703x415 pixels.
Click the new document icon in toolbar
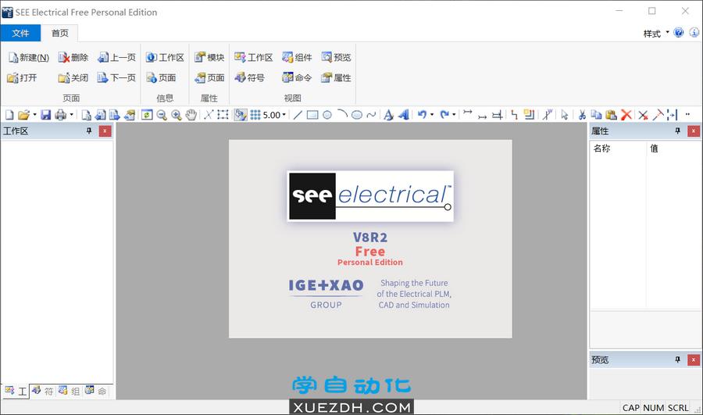pyautogui.click(x=9, y=115)
